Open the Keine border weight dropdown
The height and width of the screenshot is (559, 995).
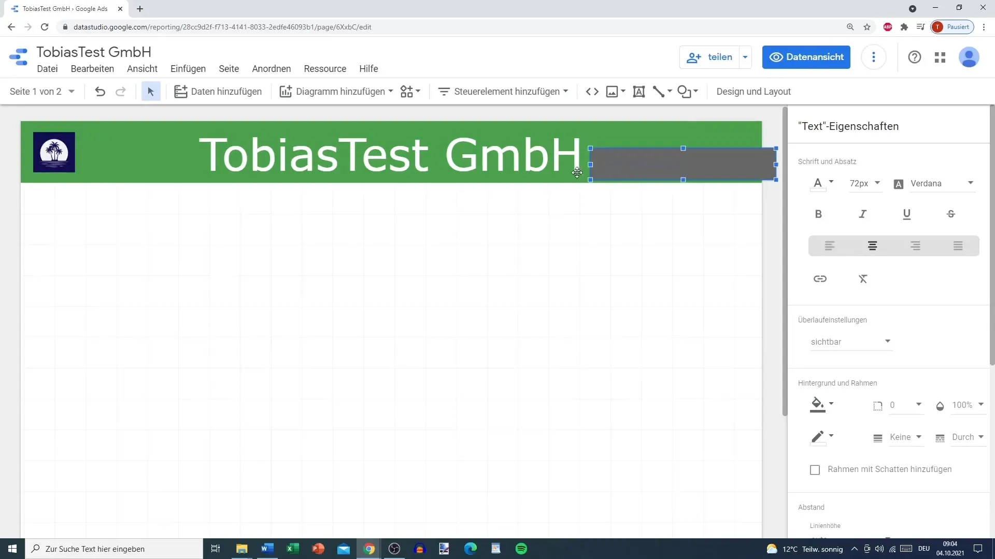point(906,437)
